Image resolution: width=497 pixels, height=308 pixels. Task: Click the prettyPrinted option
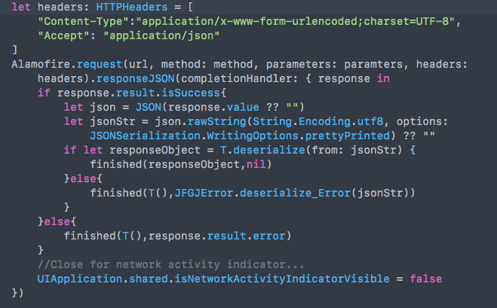tap(348, 136)
